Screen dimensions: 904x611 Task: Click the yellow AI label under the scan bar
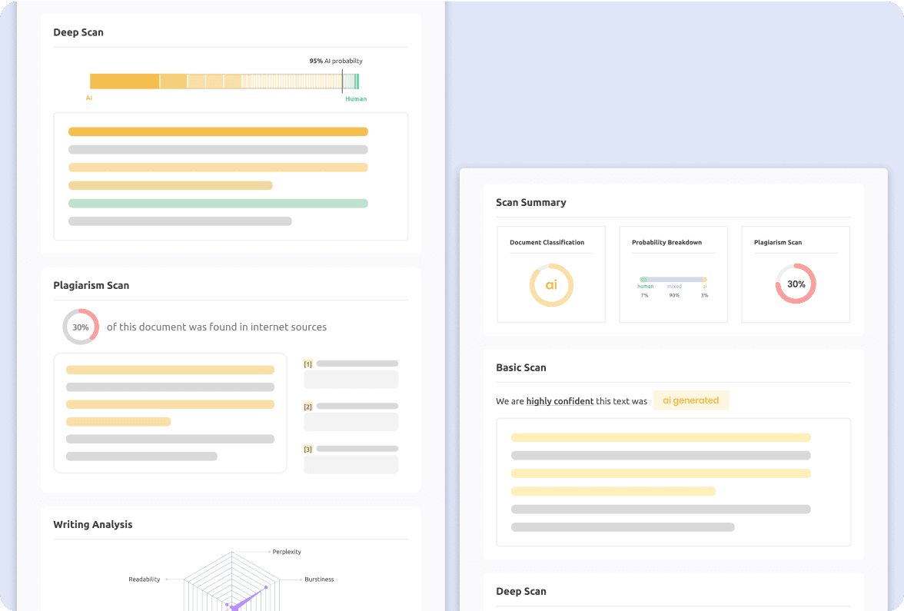pyautogui.click(x=90, y=98)
